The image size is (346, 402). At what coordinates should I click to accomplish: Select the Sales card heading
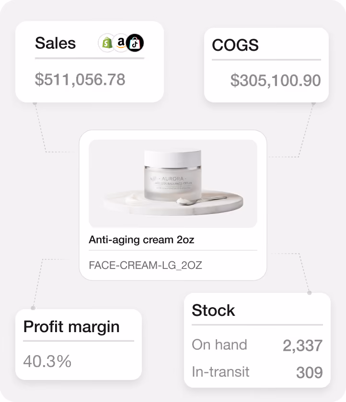pyautogui.click(x=56, y=43)
